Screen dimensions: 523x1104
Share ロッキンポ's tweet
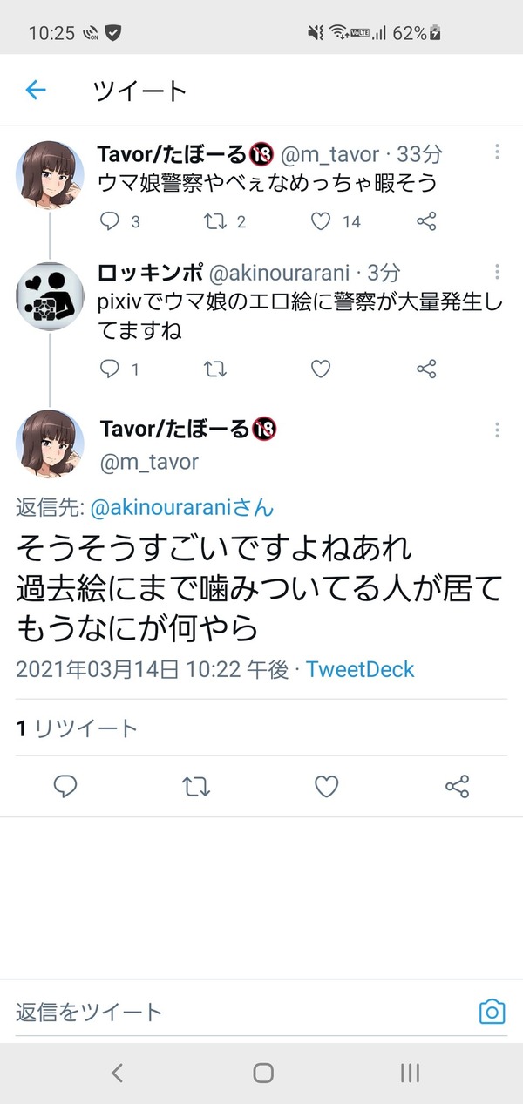click(x=426, y=369)
